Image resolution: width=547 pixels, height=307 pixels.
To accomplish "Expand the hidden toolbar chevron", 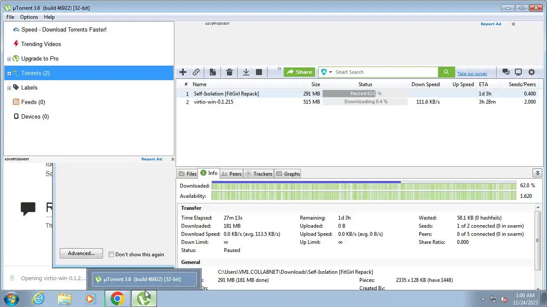I will coord(279,69).
